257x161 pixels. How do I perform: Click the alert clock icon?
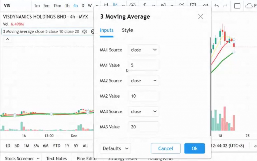[x=193, y=5]
